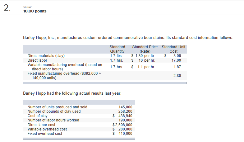
Task: Click the Fixed overhead cost row label
Action: [45, 134]
